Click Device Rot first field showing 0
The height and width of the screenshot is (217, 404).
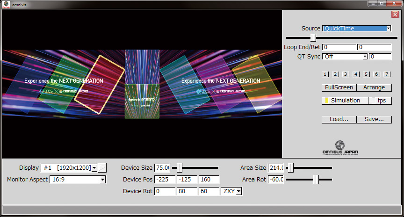(x=165, y=191)
